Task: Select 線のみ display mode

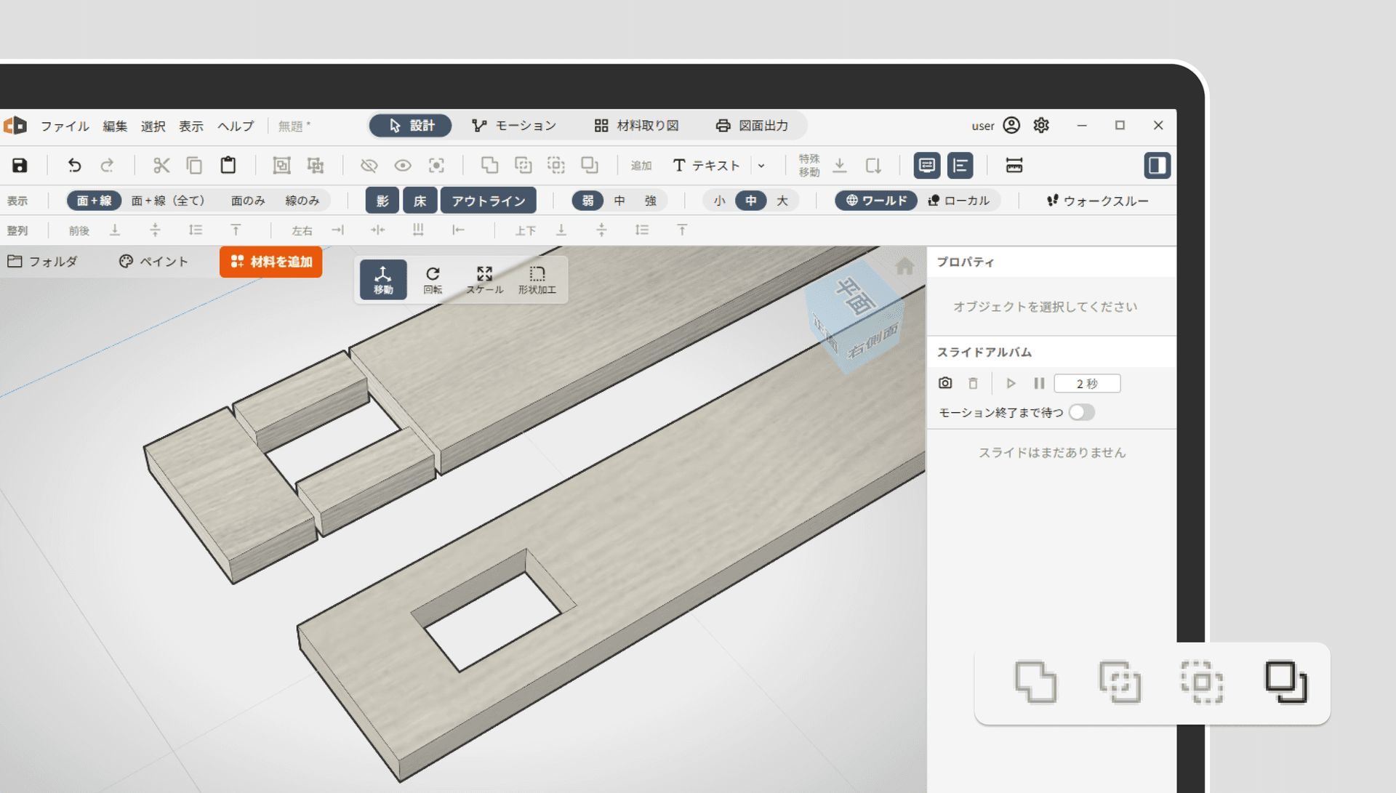Action: pos(302,201)
